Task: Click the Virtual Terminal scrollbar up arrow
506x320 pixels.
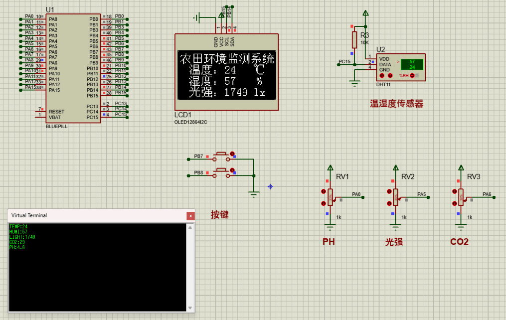Action: pyautogui.click(x=189, y=227)
